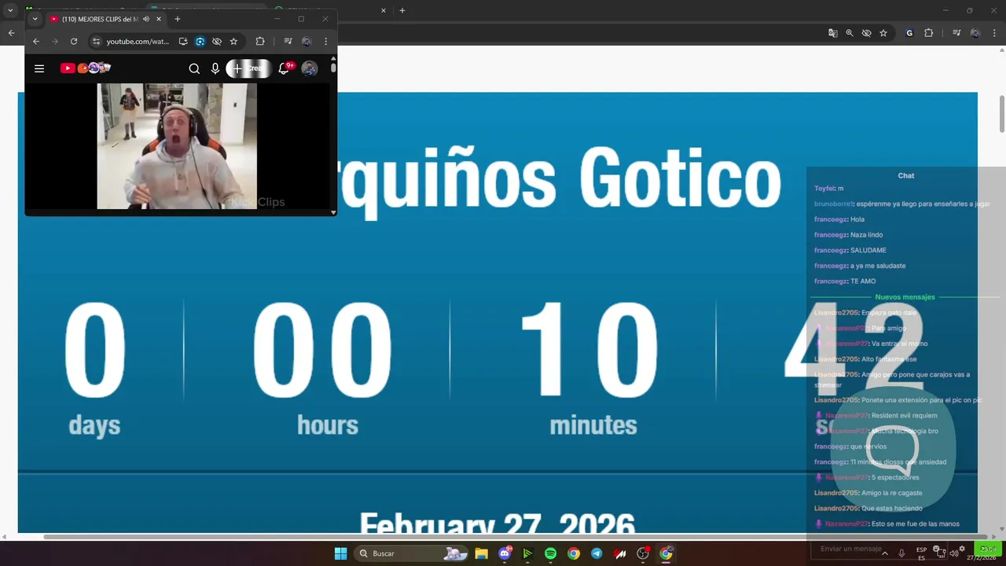1006x566 pixels.
Task: Mute the MEJORES CLIPS tab audio
Action: [146, 19]
